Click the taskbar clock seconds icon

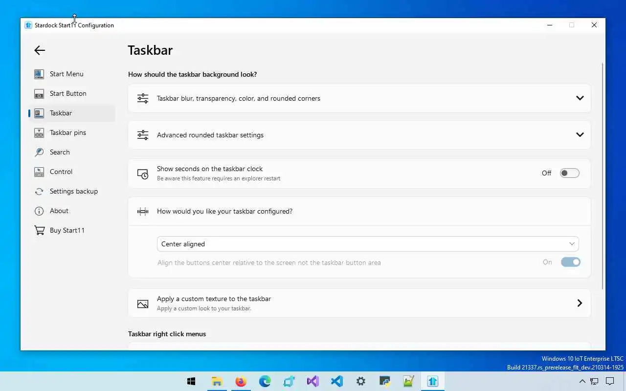[x=142, y=174]
